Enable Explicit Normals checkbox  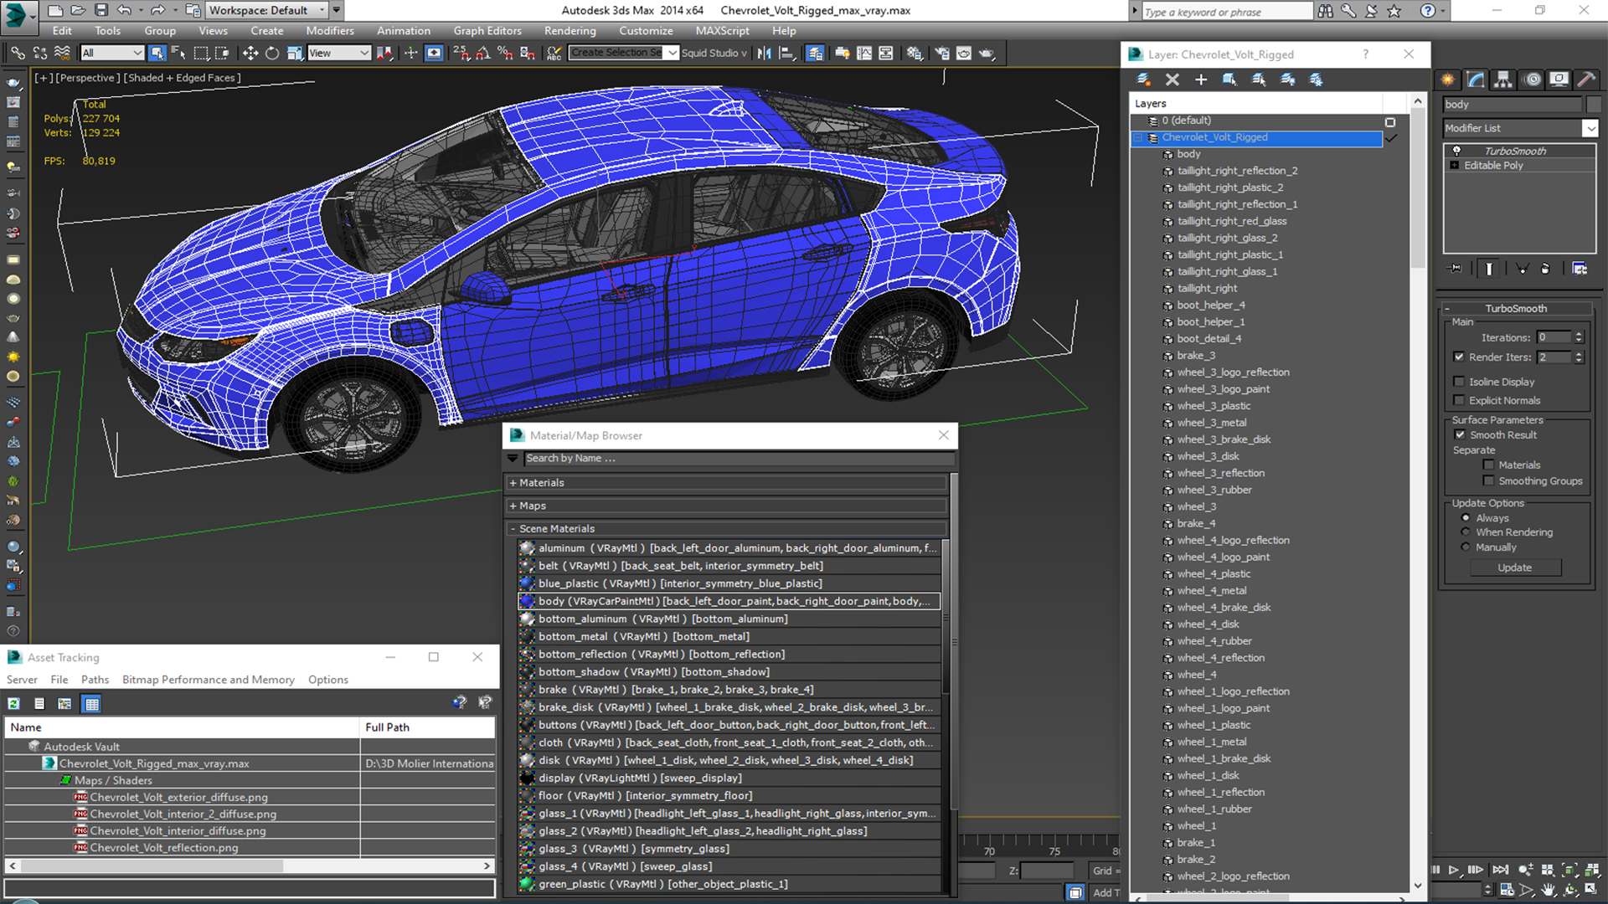click(x=1459, y=400)
